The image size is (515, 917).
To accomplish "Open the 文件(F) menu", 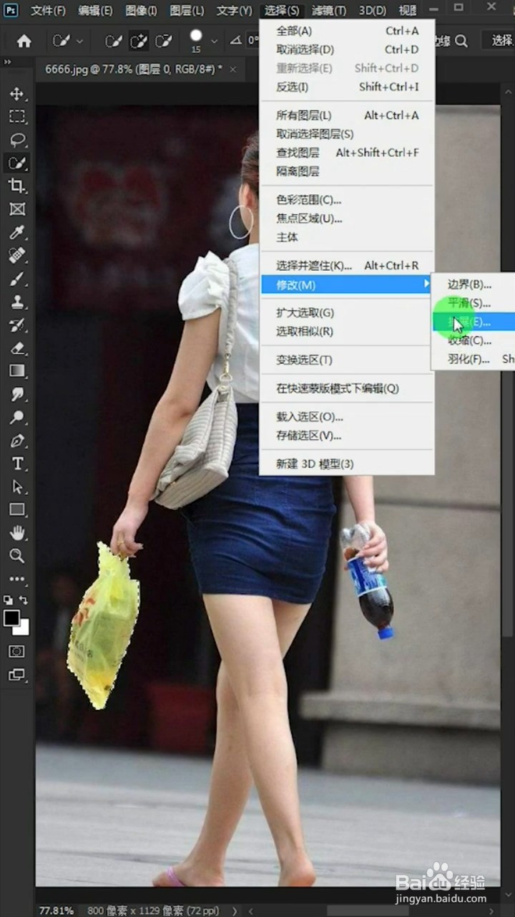I will pos(48,11).
